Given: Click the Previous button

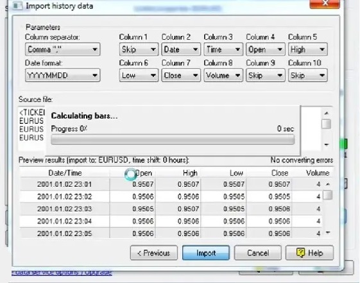Looking at the screenshot, I should [x=154, y=253].
